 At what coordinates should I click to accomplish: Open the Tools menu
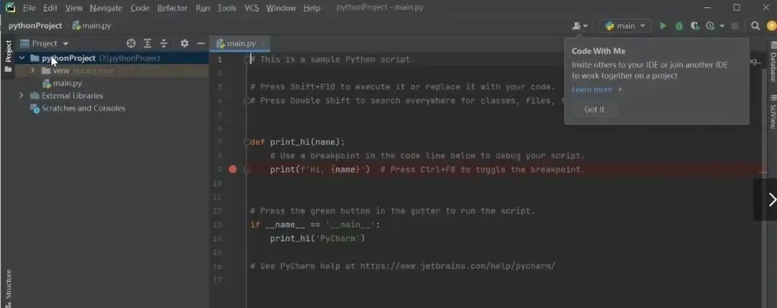click(x=227, y=8)
